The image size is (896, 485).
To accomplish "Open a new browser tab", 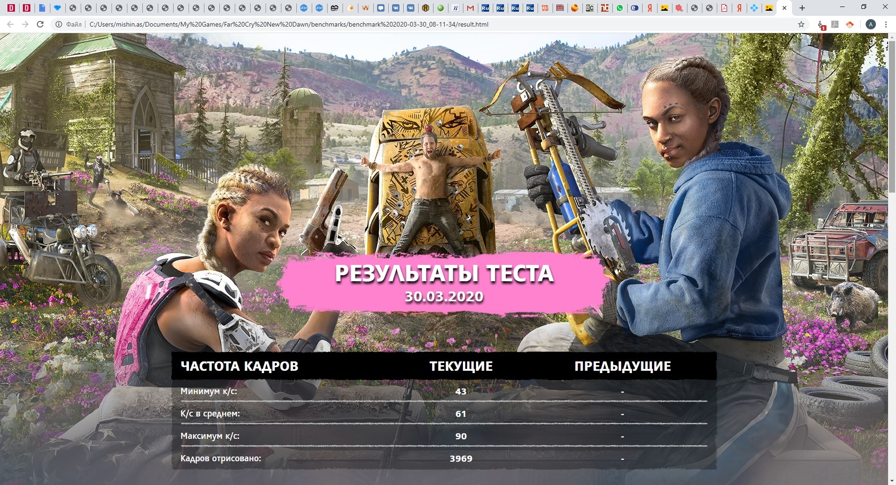I will coord(802,8).
